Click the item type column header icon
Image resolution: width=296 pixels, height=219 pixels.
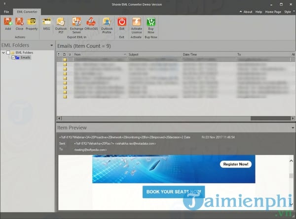(x=64, y=54)
